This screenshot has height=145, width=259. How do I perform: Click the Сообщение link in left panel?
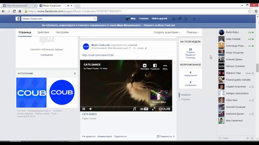tap(47, 55)
